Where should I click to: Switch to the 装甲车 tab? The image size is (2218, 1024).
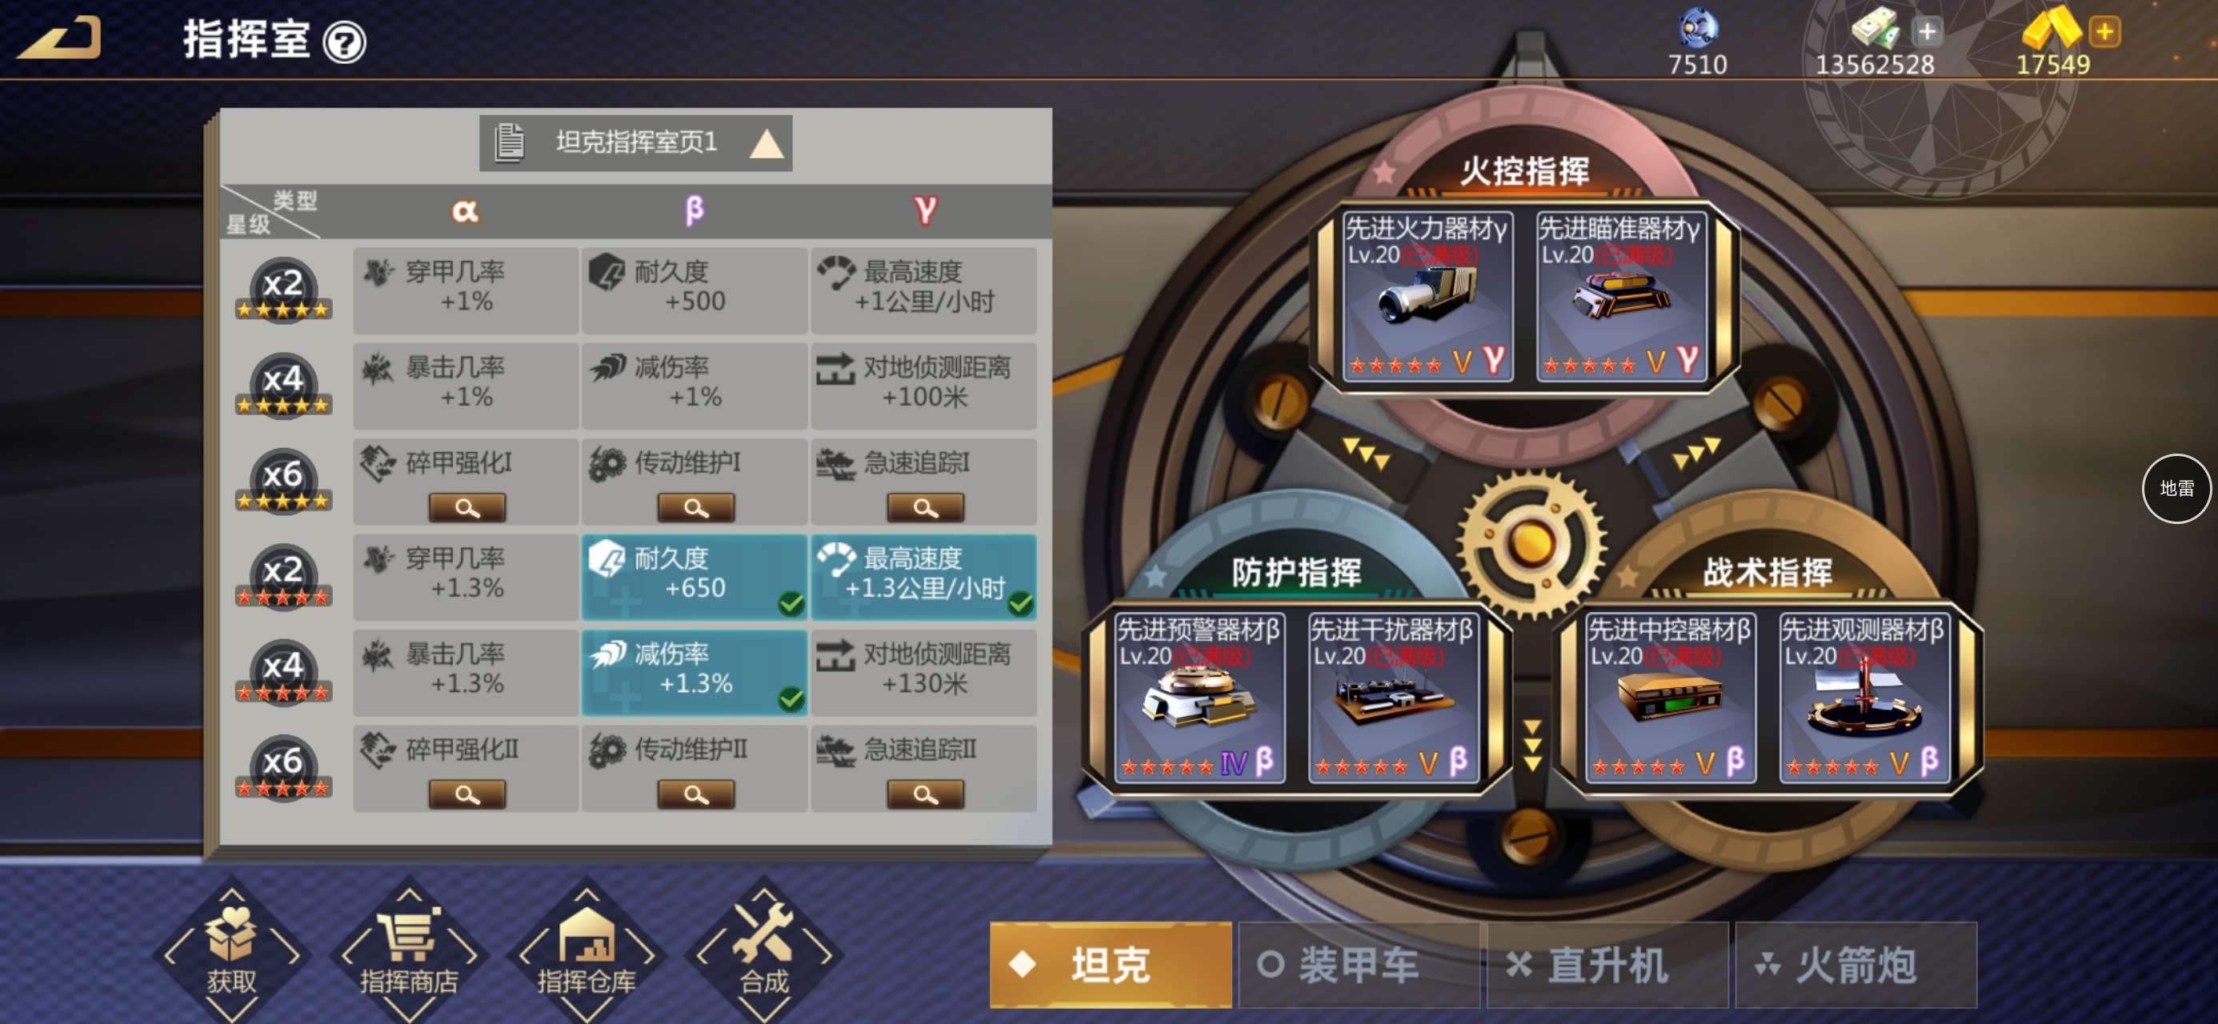click(x=1359, y=965)
